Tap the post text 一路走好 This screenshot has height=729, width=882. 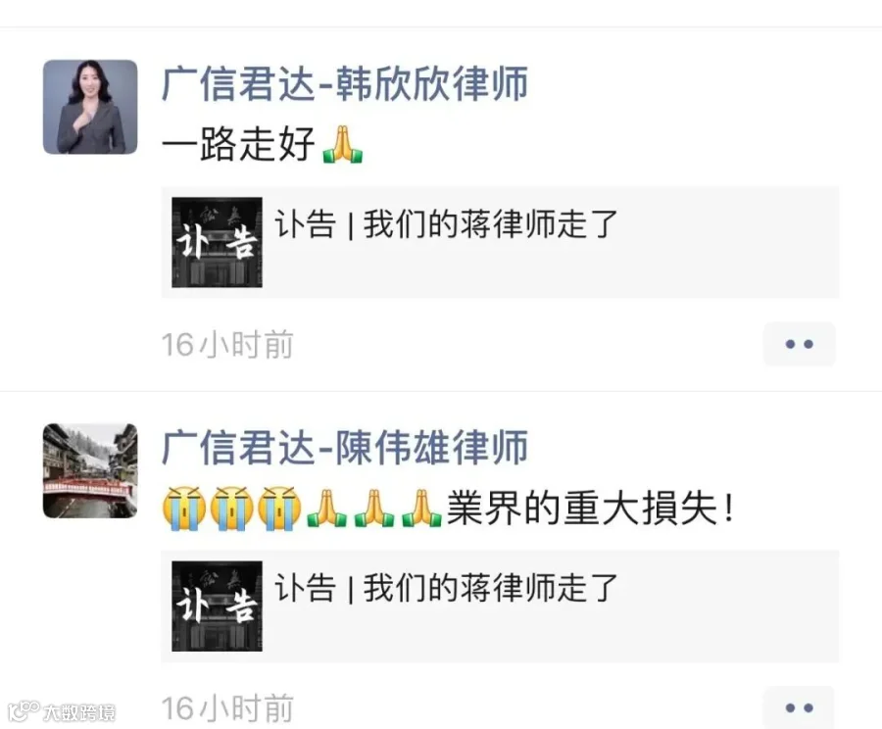pyautogui.click(x=238, y=144)
